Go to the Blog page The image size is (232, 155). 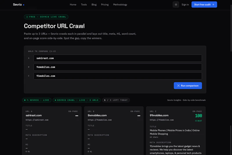pos(94,5)
